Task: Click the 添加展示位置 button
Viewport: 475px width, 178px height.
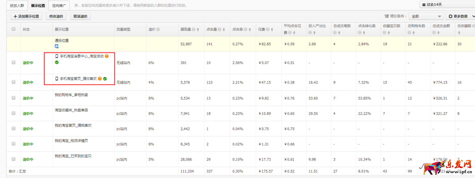Action: pyautogui.click(x=26, y=16)
